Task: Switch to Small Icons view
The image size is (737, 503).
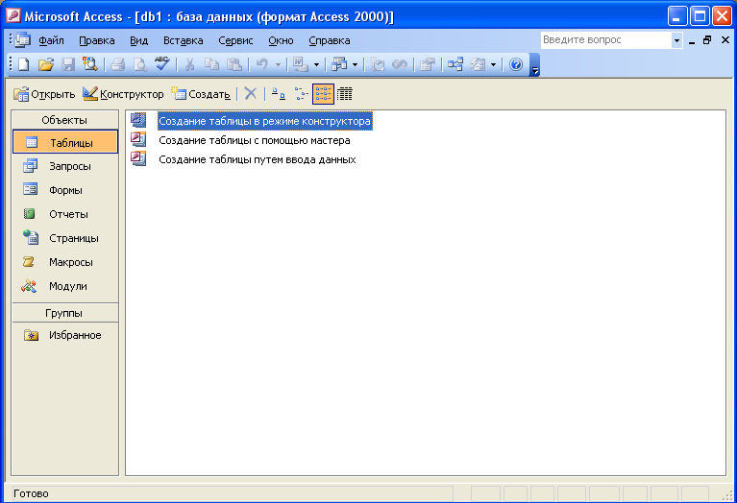Action: pos(301,94)
